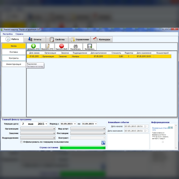Toggle filter by current user checkbox
The width and height of the screenshot is (179, 179).
(21, 142)
